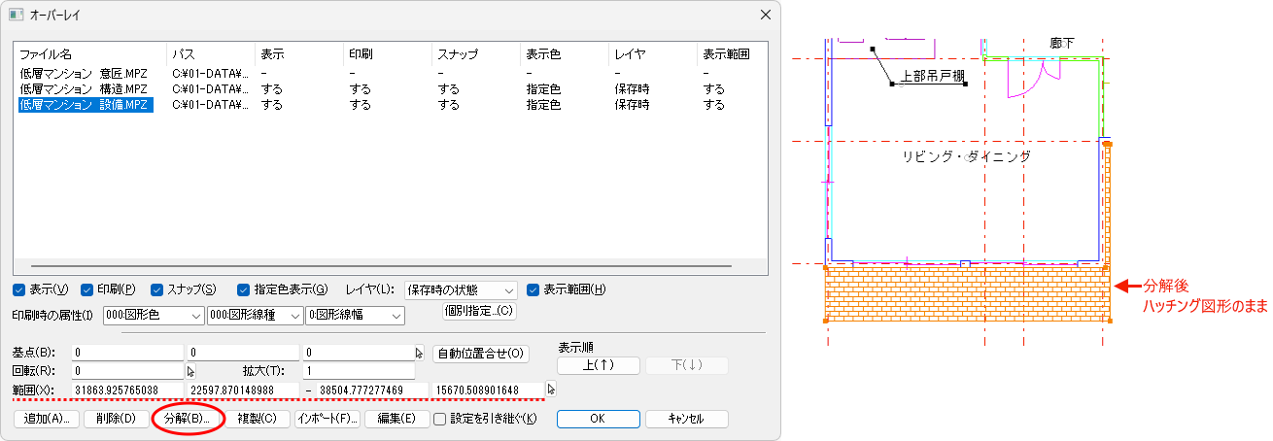Click the pick pointer icon beside 基点 fields

coord(420,353)
